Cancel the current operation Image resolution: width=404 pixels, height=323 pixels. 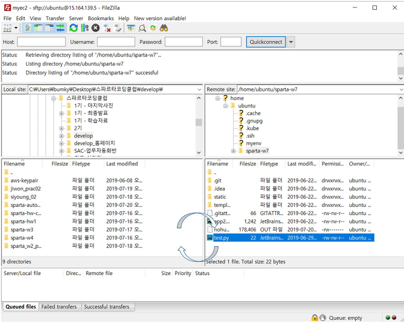[x=95, y=28]
